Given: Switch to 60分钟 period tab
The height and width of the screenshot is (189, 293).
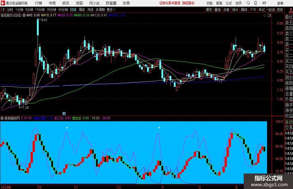Looking at the screenshot, I should [63, 10].
